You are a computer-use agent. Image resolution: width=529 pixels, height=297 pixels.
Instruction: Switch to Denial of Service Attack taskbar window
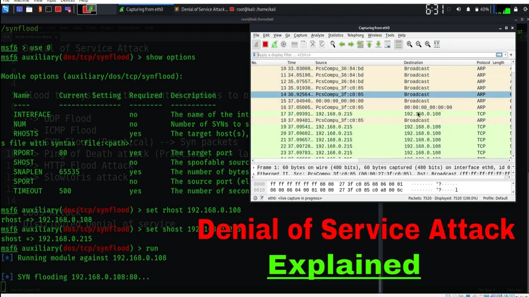(x=201, y=9)
